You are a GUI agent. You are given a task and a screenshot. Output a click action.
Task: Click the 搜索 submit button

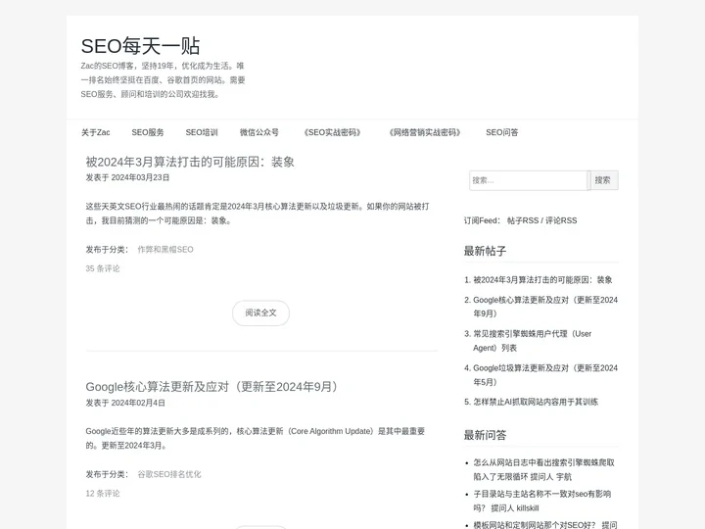pyautogui.click(x=603, y=180)
